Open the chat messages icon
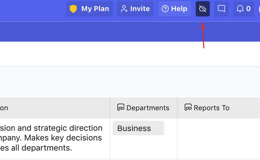This screenshot has width=260, height=160. [221, 9]
